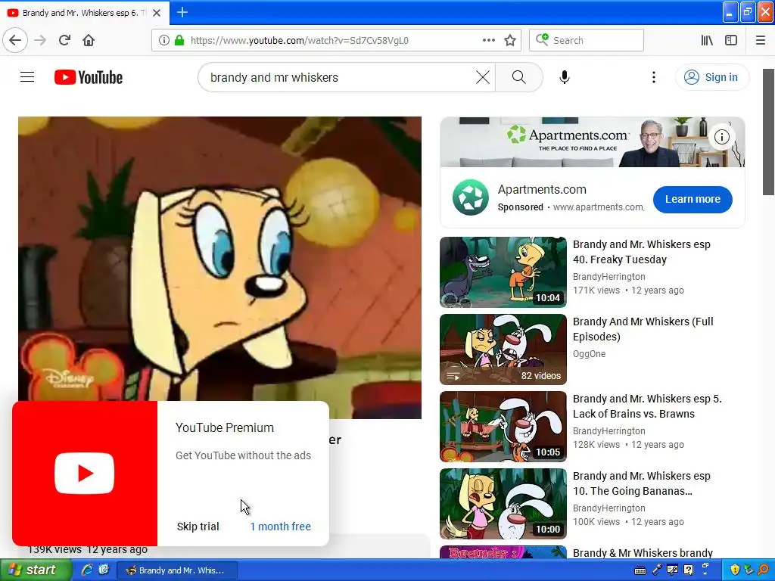Open the Freaky Tuesday video thumbnail
This screenshot has height=581, width=775.
(x=503, y=272)
